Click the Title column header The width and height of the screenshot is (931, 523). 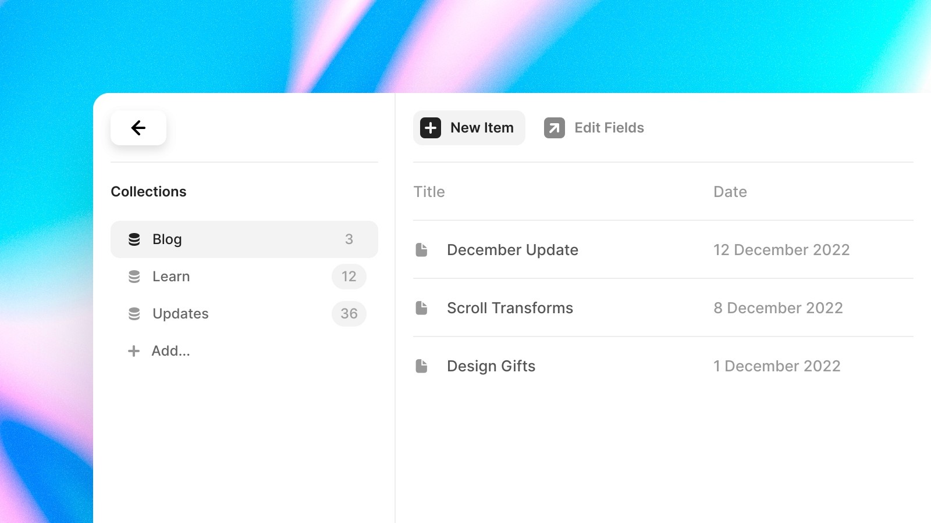coord(429,192)
